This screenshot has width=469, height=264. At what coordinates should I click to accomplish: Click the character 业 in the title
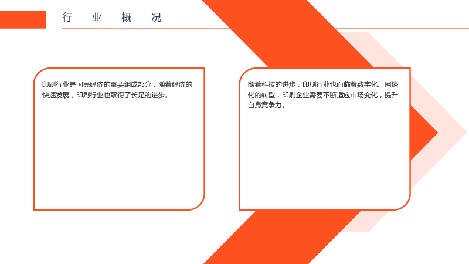pos(97,18)
